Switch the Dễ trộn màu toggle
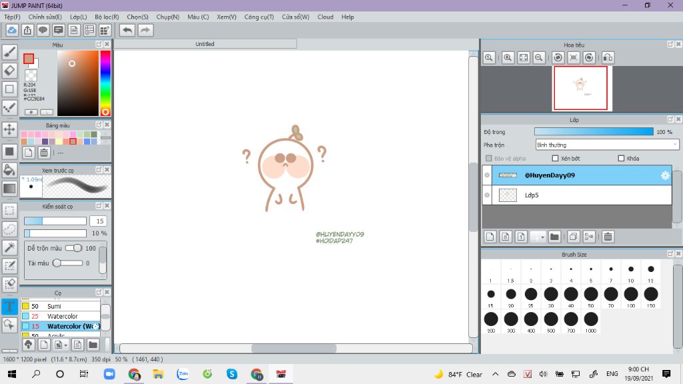Image resolution: width=683 pixels, height=384 pixels. coord(73,248)
